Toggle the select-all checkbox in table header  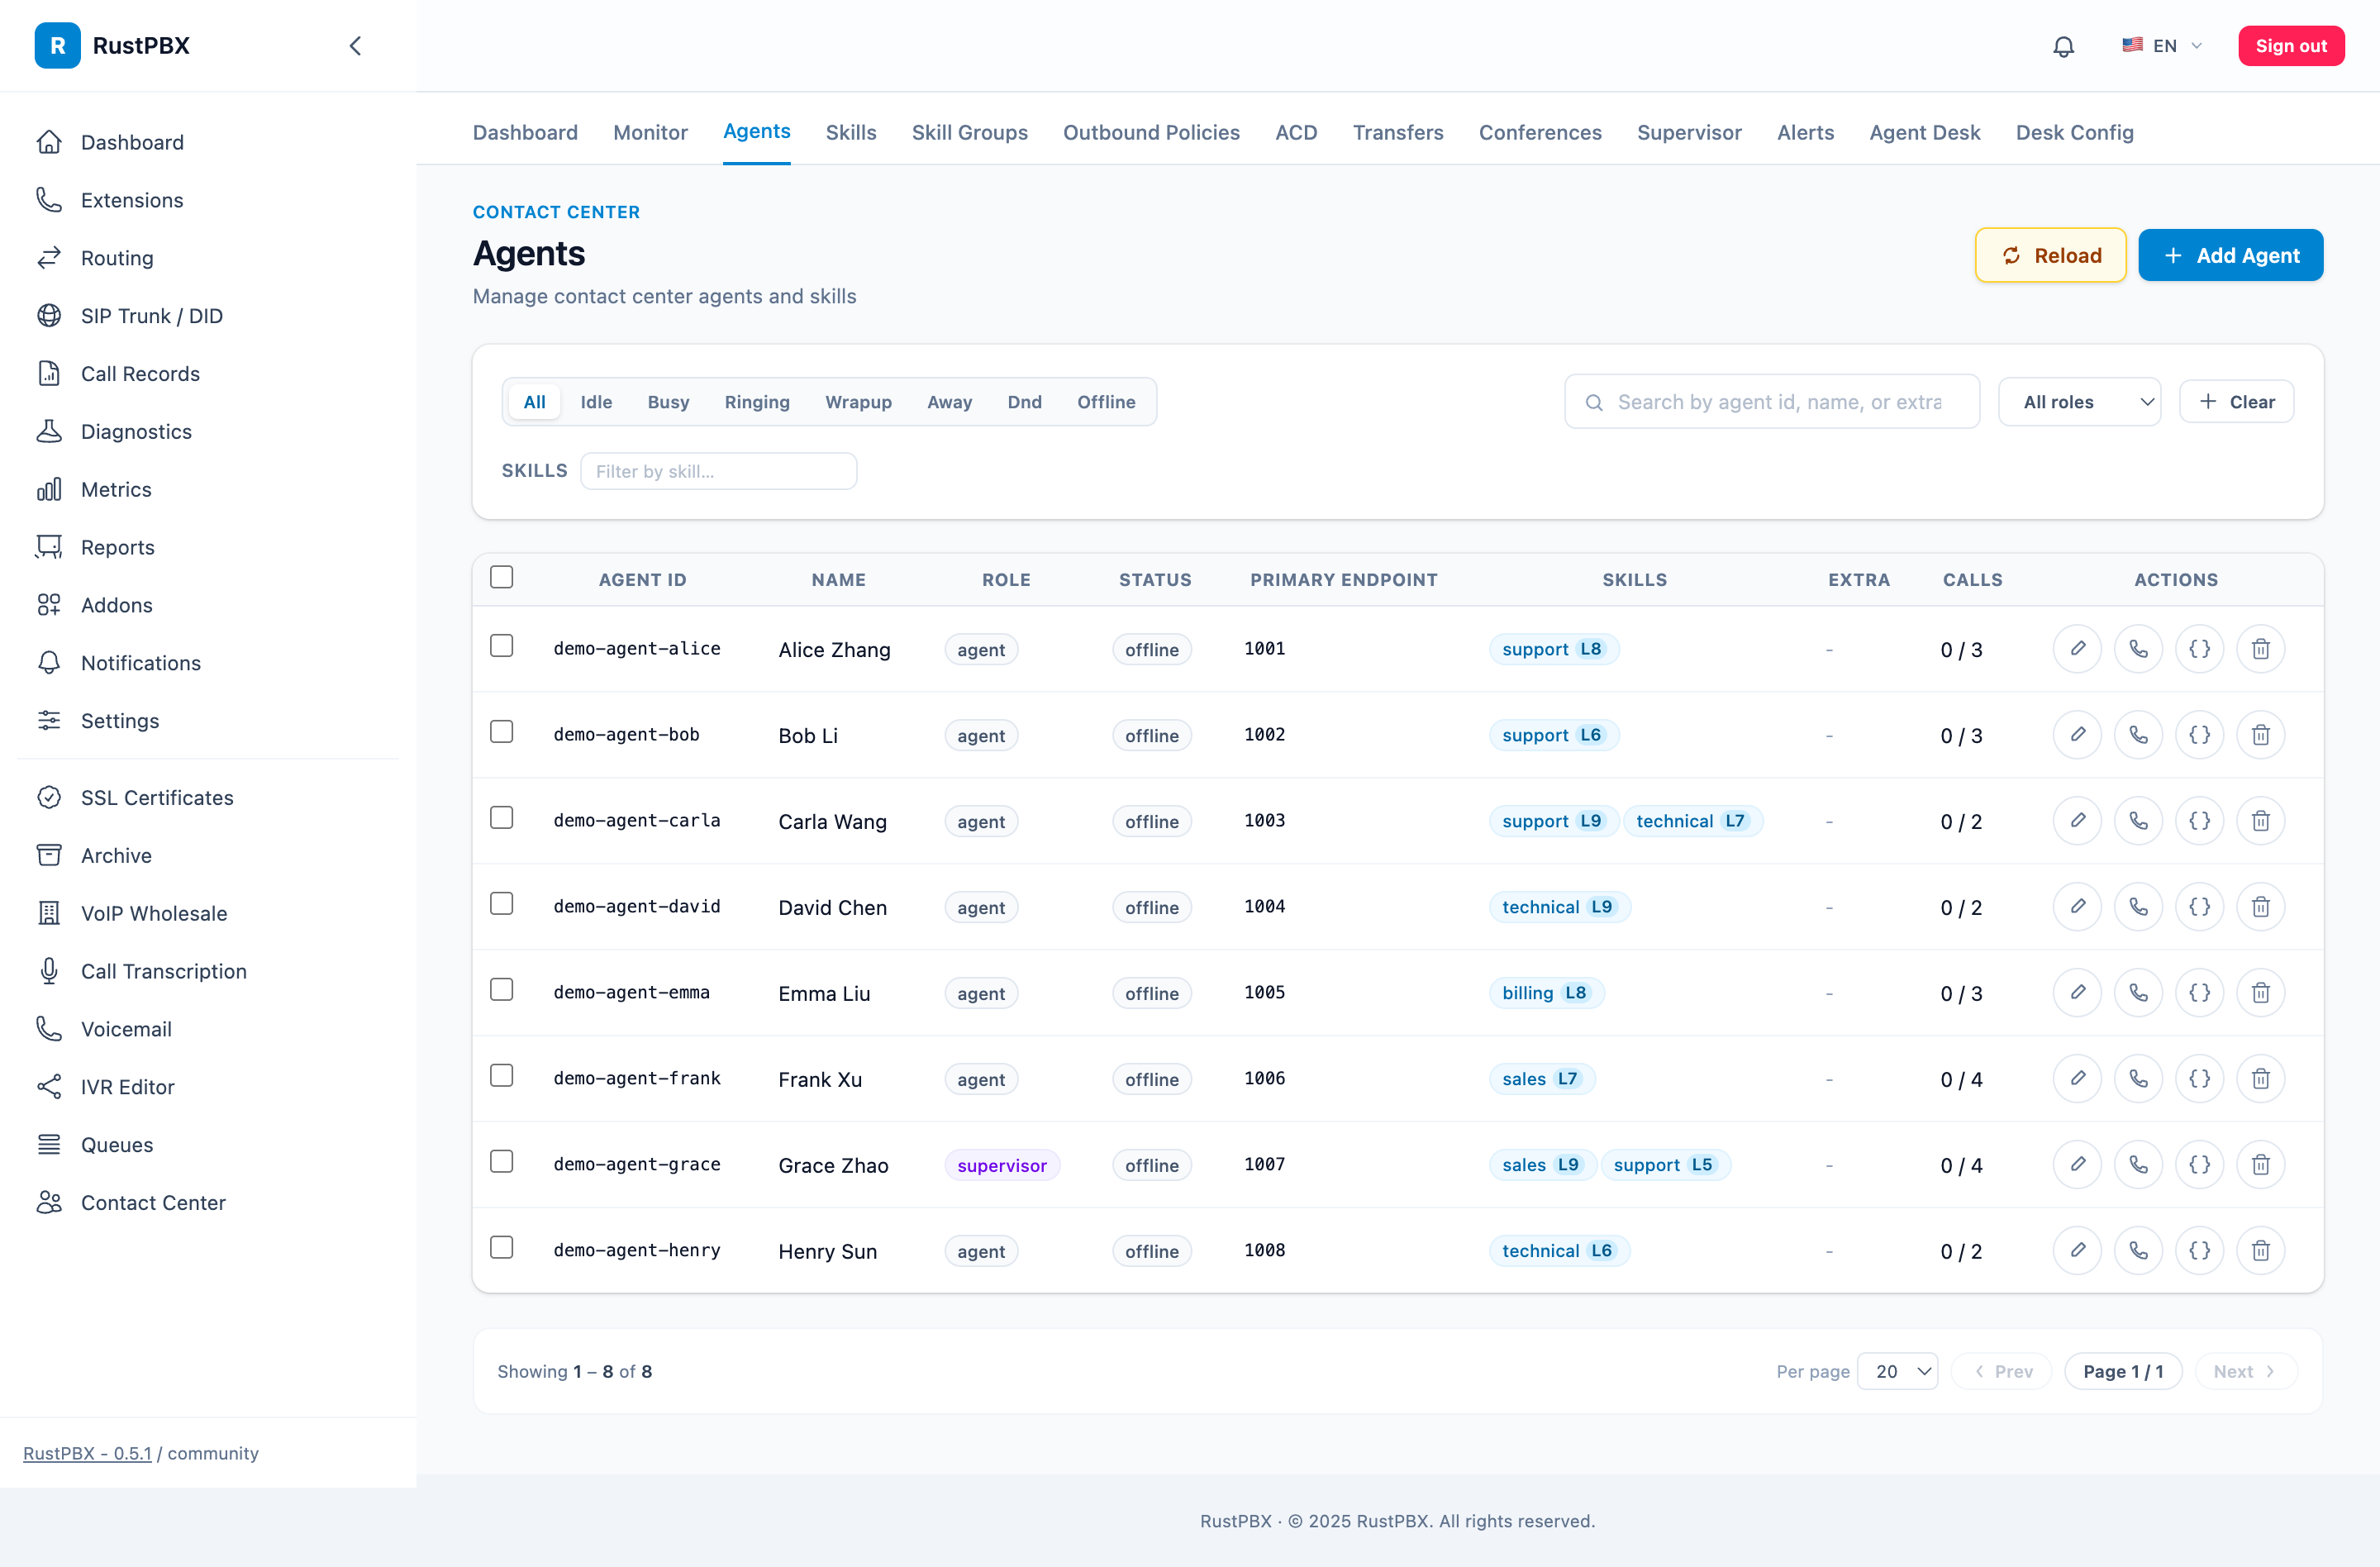502,577
